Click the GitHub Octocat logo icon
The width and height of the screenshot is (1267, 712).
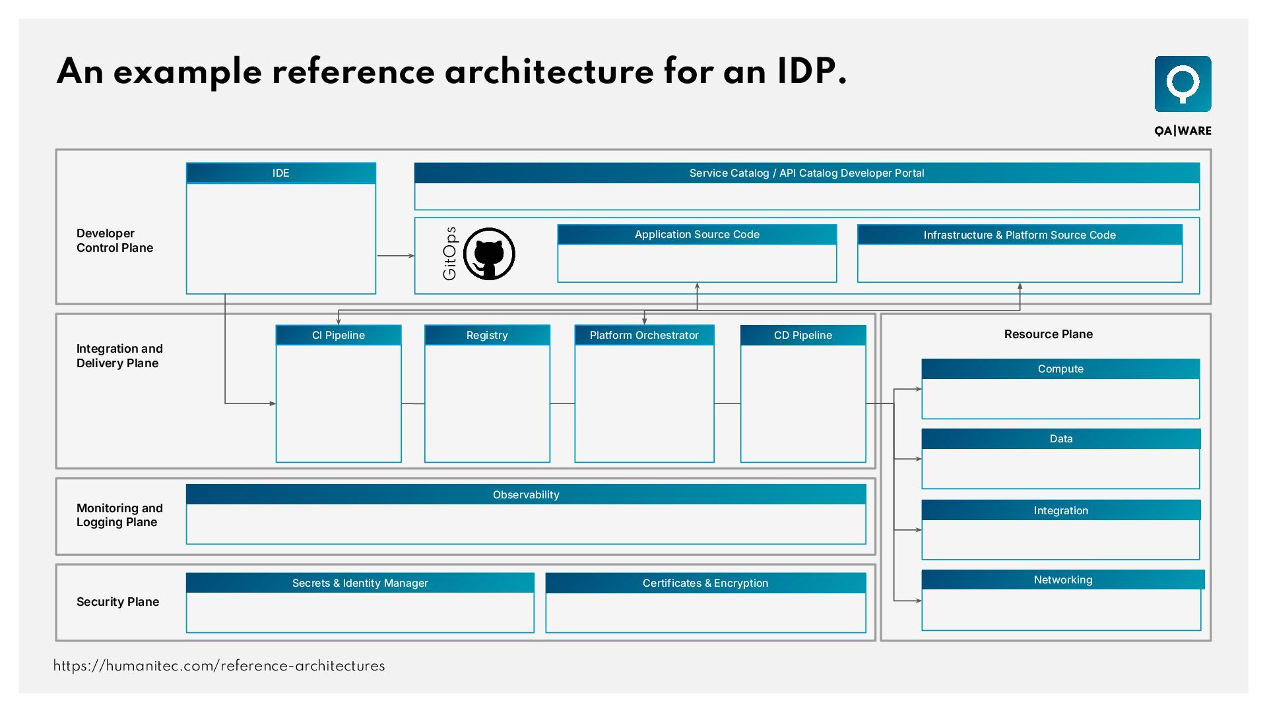489,254
